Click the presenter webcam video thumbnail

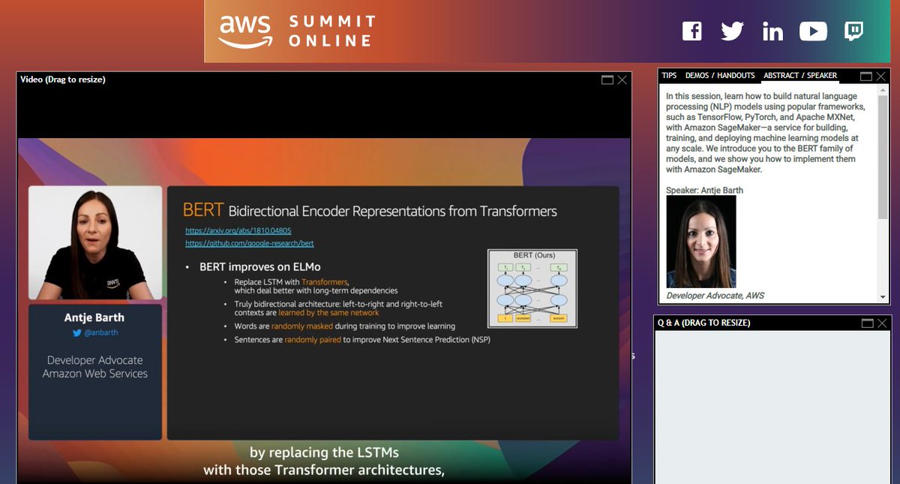95,243
